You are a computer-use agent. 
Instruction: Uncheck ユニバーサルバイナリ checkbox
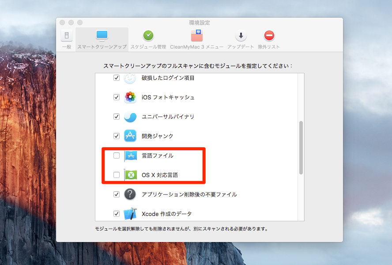(117, 117)
